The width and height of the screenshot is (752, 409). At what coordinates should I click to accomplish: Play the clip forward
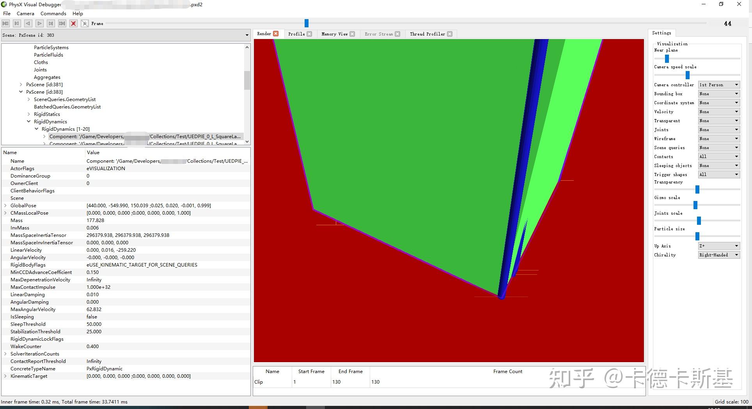pyautogui.click(x=39, y=23)
